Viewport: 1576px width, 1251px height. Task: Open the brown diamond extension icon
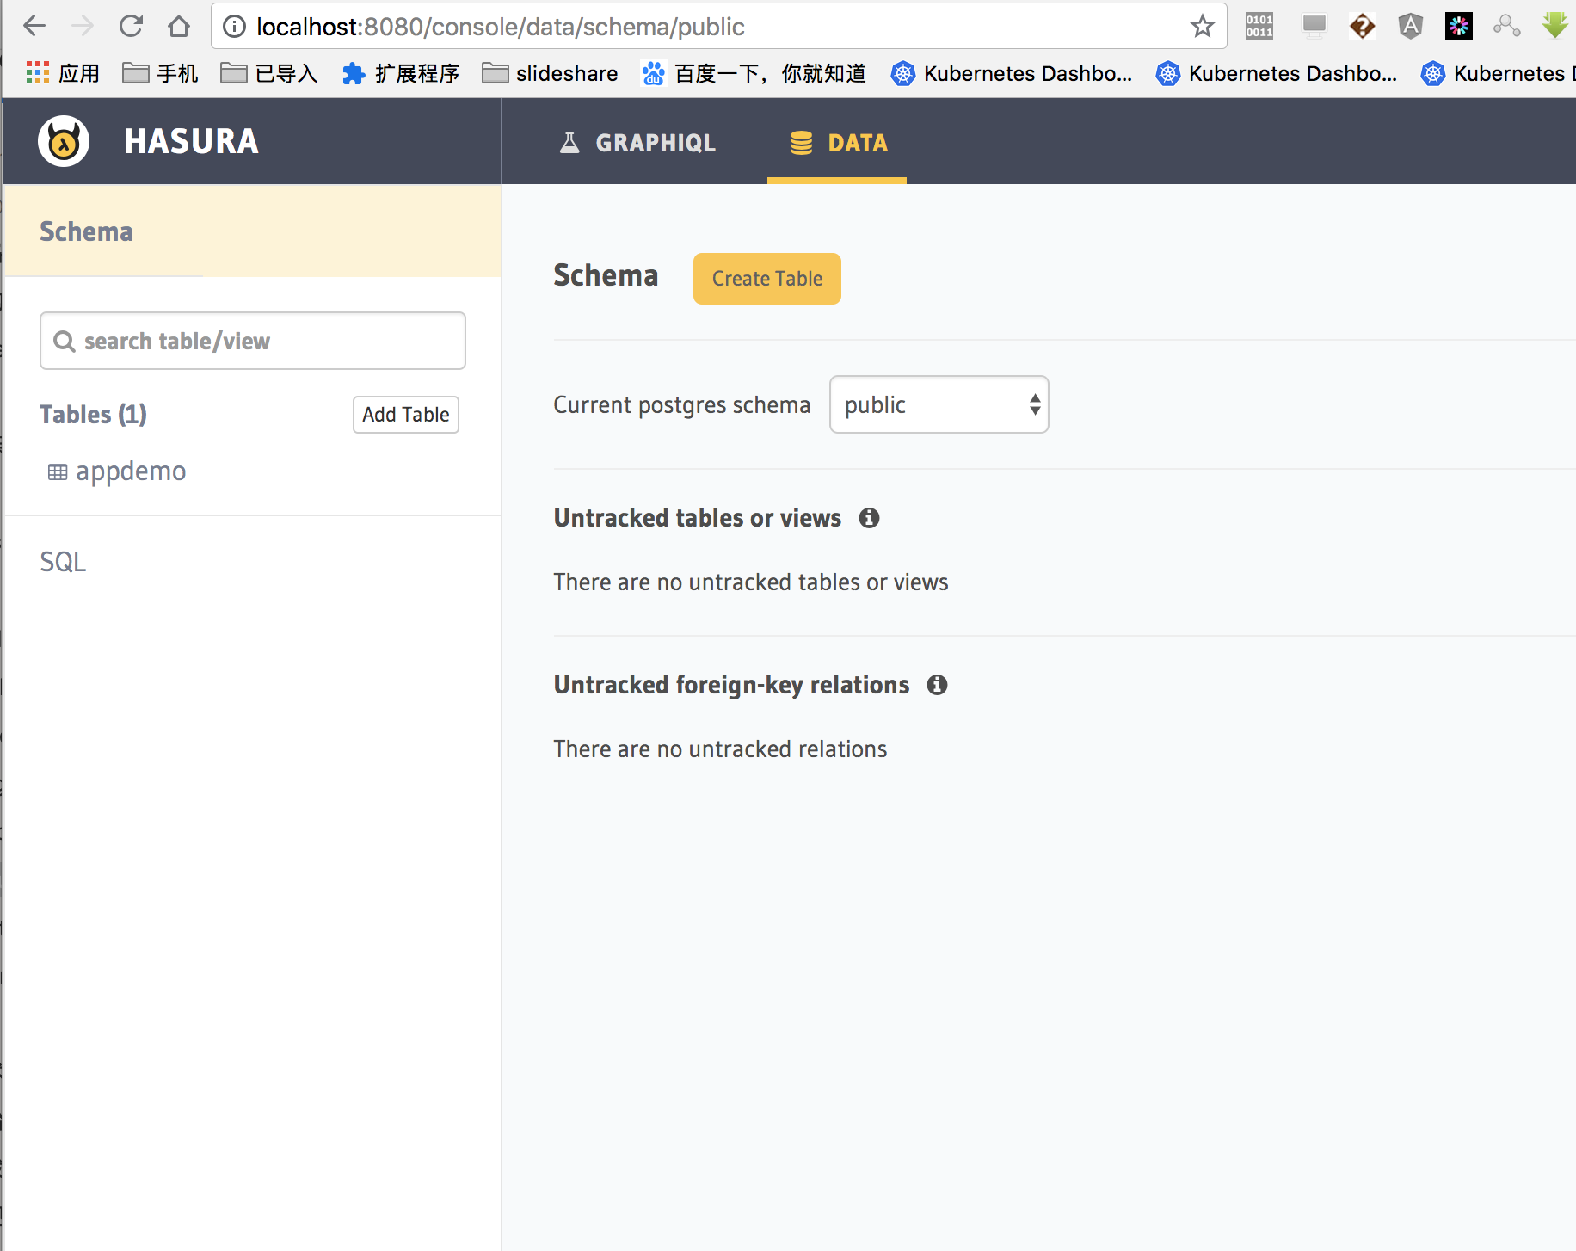pos(1363,26)
